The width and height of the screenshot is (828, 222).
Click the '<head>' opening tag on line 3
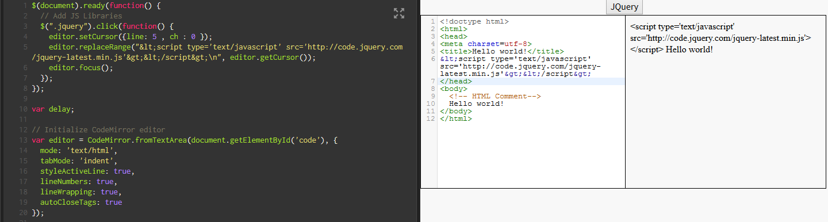[x=454, y=36]
